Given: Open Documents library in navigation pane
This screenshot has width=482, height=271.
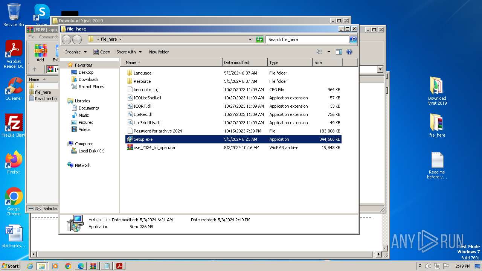Looking at the screenshot, I should [x=88, y=108].
